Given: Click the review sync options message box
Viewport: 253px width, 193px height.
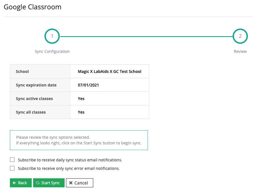Looking at the screenshot, I should click(79, 140).
